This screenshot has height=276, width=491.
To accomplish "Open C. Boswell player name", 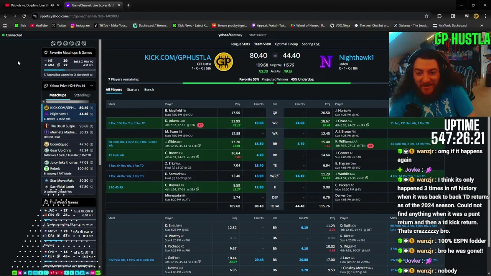I will pyautogui.click(x=173, y=185).
